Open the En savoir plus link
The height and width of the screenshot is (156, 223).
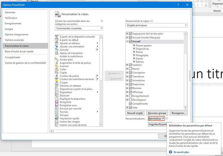point(181,152)
